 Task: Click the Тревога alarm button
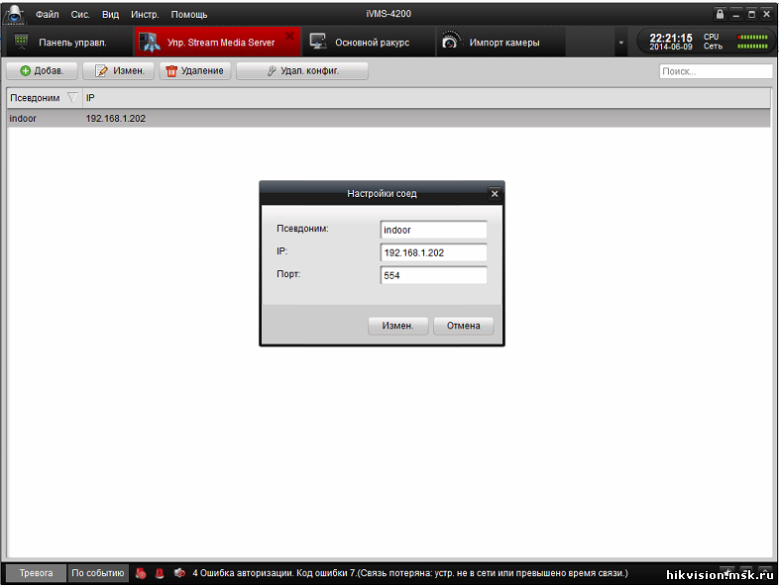(37, 573)
